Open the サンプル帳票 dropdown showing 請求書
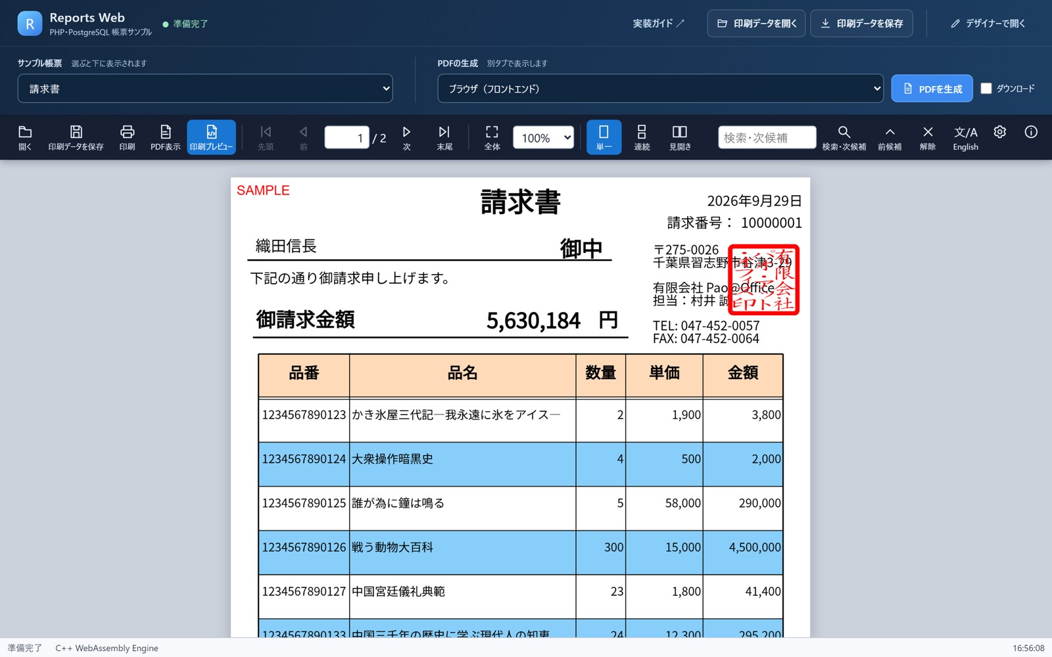Image resolution: width=1052 pixels, height=657 pixels. click(205, 88)
